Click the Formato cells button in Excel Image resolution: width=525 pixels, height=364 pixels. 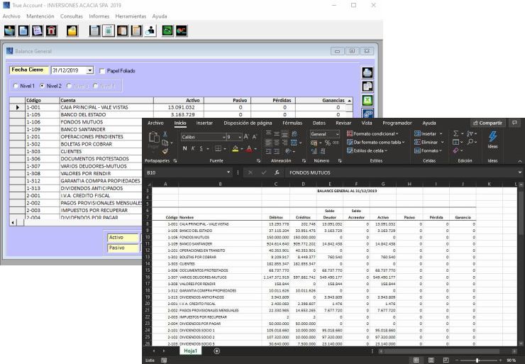(x=428, y=150)
